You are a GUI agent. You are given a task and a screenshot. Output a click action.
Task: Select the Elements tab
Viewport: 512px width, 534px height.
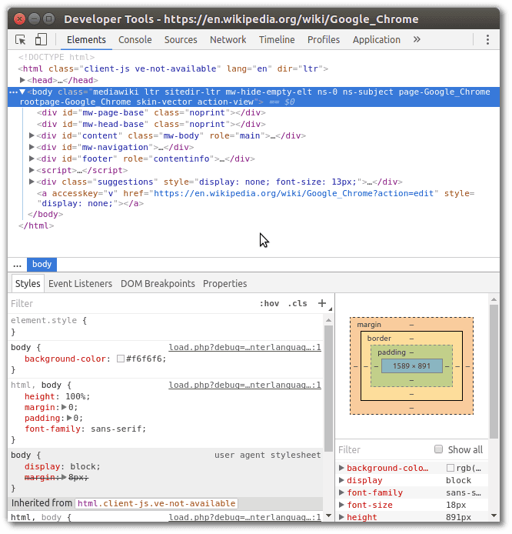pyautogui.click(x=86, y=40)
